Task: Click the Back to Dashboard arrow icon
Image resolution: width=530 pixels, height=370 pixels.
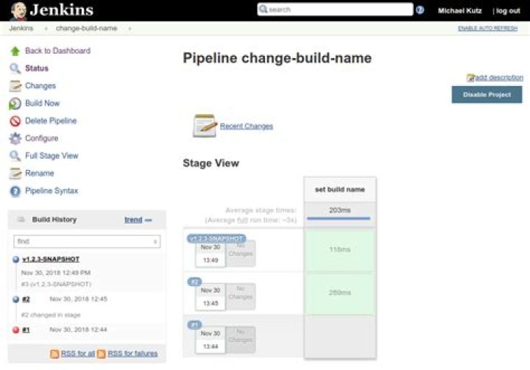Action: [x=15, y=51]
